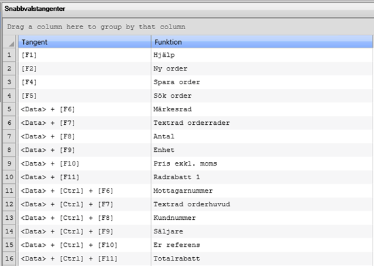Select the [F2] Ny order row
The image size is (374, 266).
[x=196, y=69]
